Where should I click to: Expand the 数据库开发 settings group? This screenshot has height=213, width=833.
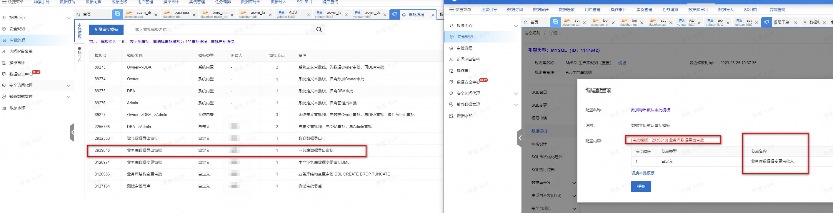(574, 183)
